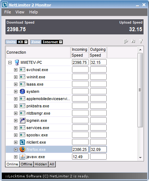Close the NetLimiter 2 Monitor window

click(144, 5)
